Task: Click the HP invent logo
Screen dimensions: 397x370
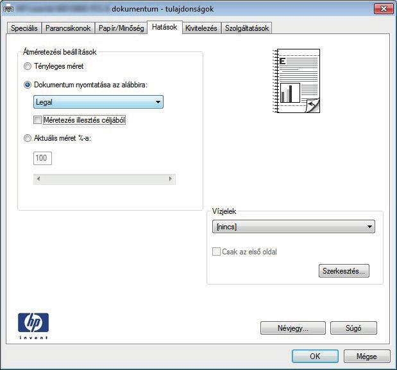Action: [33, 326]
